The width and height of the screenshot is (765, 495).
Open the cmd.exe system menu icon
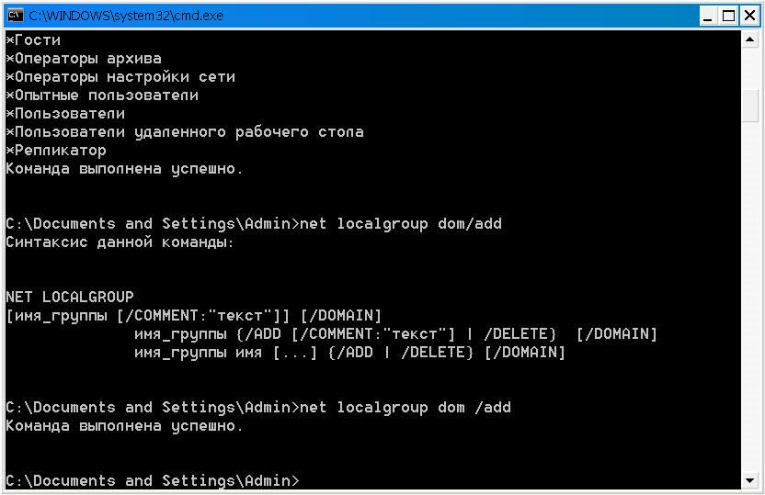(15, 15)
